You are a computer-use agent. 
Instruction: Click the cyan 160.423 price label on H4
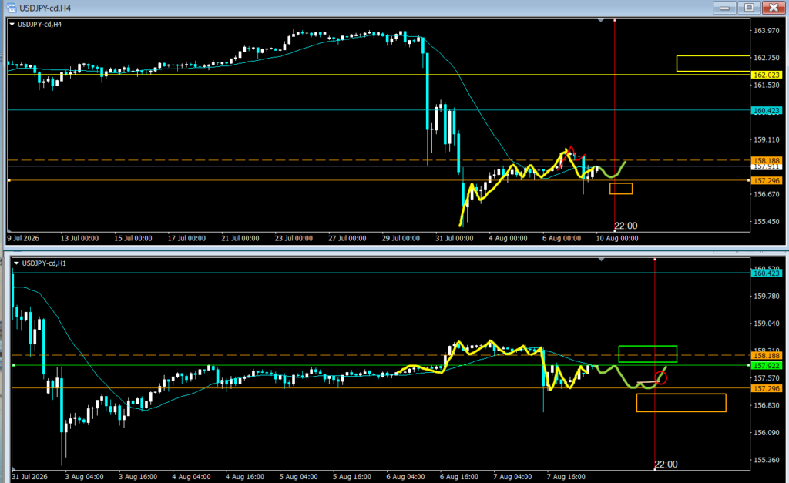(767, 111)
